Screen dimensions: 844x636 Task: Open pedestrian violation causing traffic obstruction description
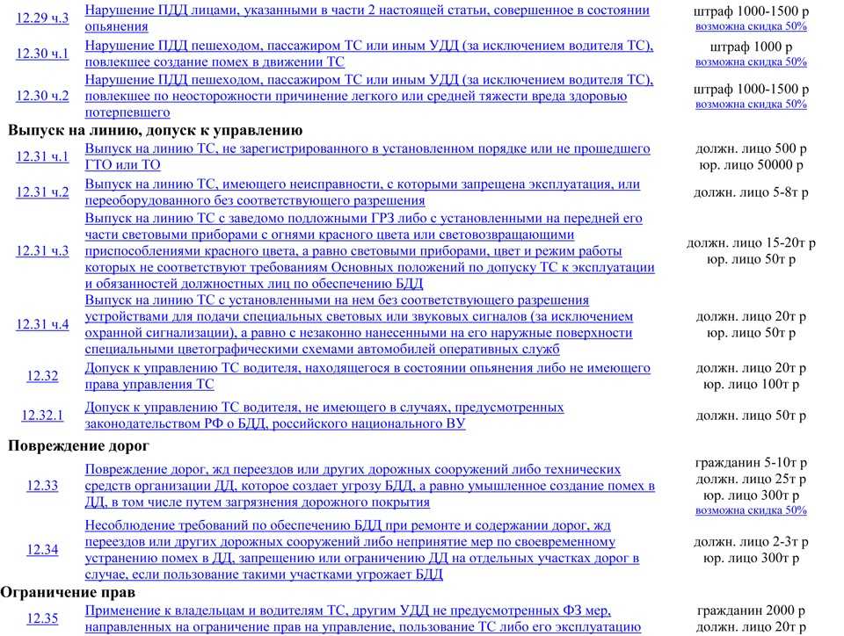(x=369, y=54)
